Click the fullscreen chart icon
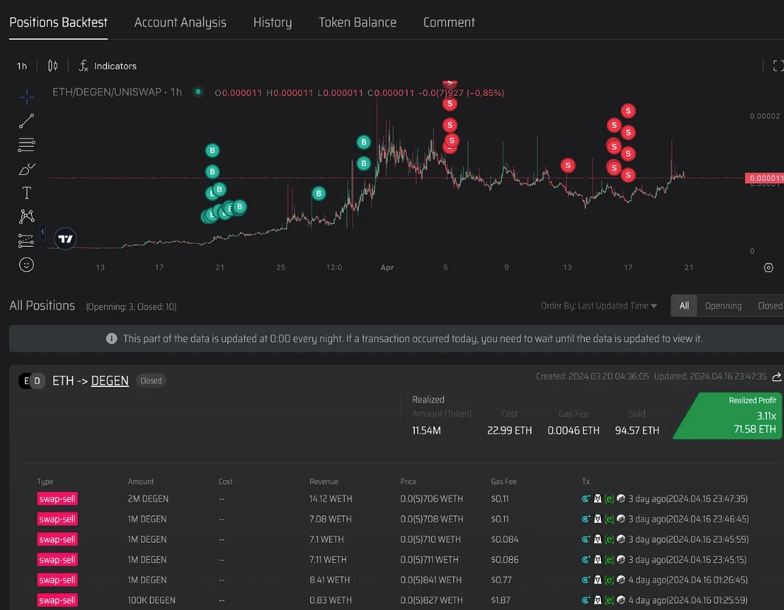 tap(777, 66)
